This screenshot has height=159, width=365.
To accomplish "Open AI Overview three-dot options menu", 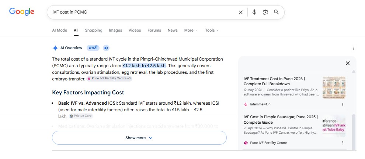I will click(354, 48).
